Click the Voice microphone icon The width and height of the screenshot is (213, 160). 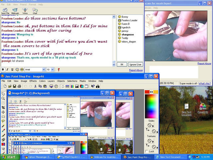[25, 11]
